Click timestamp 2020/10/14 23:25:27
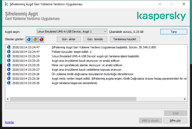The image size is (192, 129). pos(26,70)
